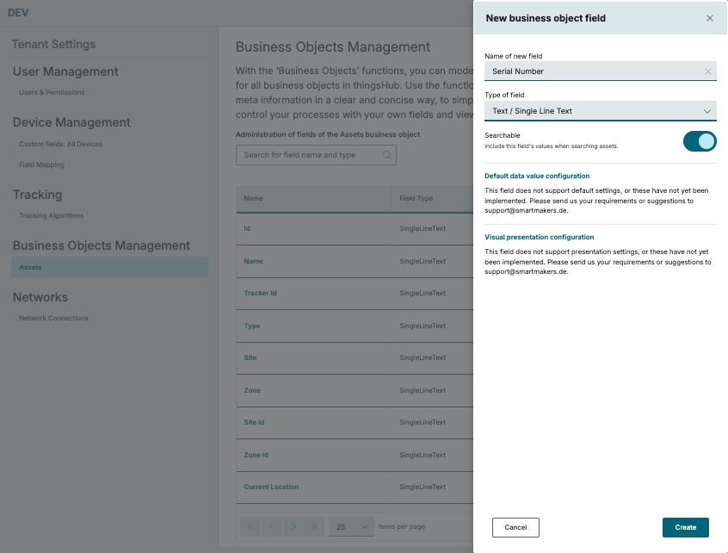Click Default data value configuration heading
Screen dimensions: 728x553
click(x=537, y=176)
